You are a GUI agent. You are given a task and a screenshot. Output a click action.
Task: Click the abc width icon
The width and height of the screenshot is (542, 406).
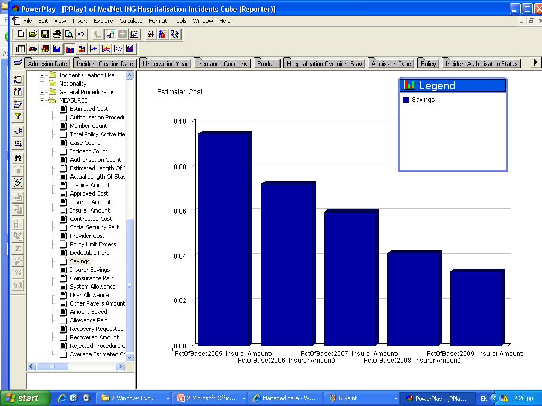(18, 143)
